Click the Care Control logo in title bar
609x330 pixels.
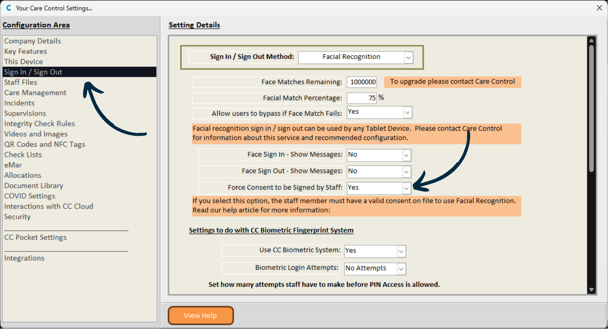tap(8, 8)
